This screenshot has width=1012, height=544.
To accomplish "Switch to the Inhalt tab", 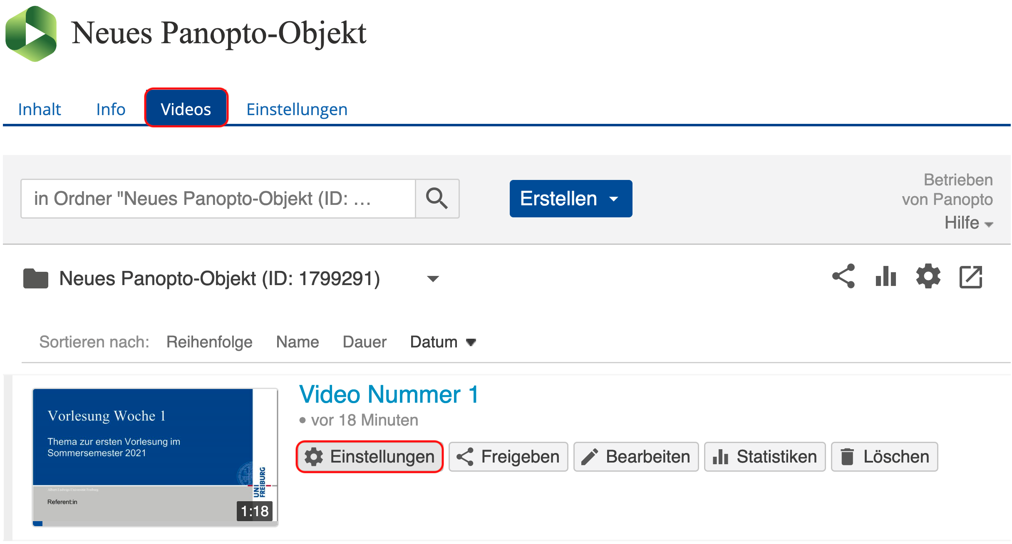I will pyautogui.click(x=40, y=109).
